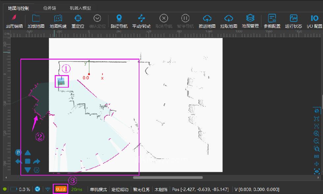
Task: Click the 加载地图 load map folder icon
Action: [36, 18]
